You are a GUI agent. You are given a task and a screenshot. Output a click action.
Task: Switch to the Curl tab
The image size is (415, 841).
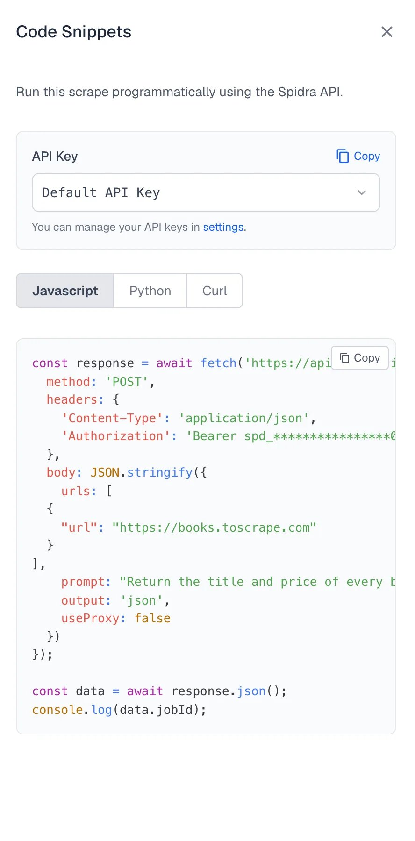pyautogui.click(x=215, y=291)
